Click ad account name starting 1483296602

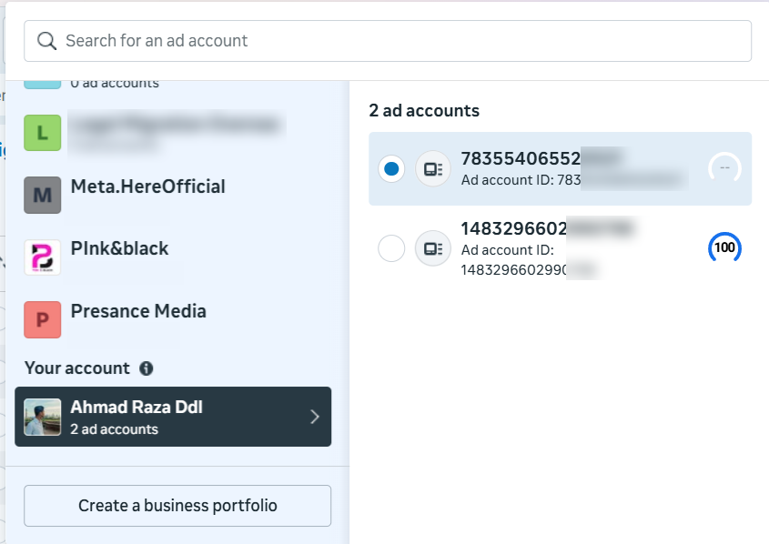point(513,228)
